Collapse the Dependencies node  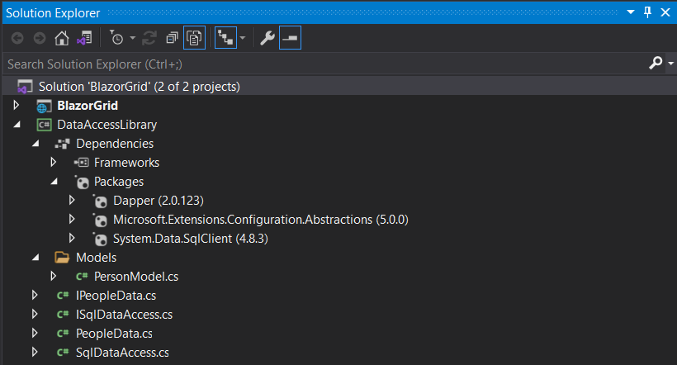(36, 144)
